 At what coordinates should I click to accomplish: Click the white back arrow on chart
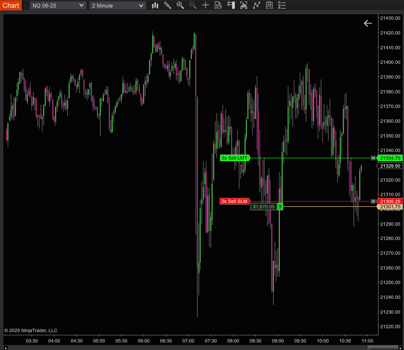tap(368, 23)
